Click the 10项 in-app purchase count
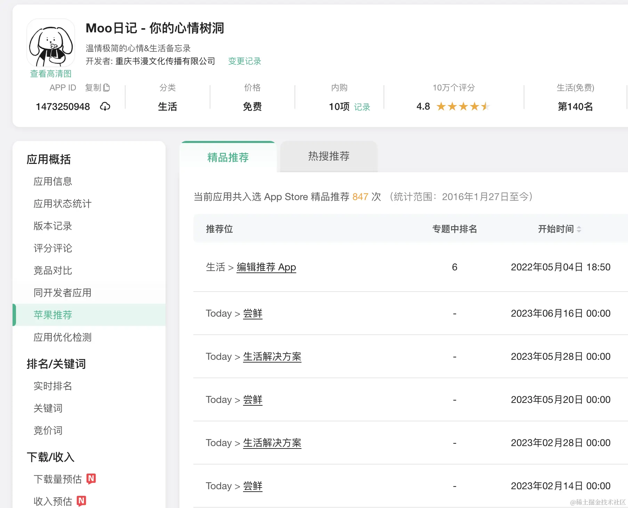This screenshot has width=628, height=508. (x=339, y=106)
